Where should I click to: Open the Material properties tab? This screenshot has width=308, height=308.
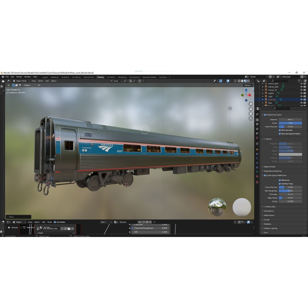pyautogui.click(x=257, y=177)
